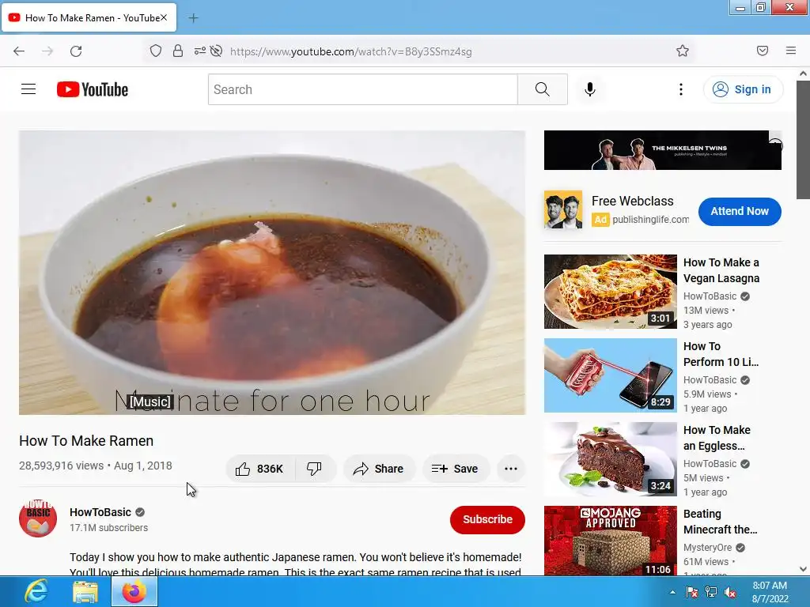Open How To Make an Eggless... title
810x607 pixels.
[x=717, y=438]
